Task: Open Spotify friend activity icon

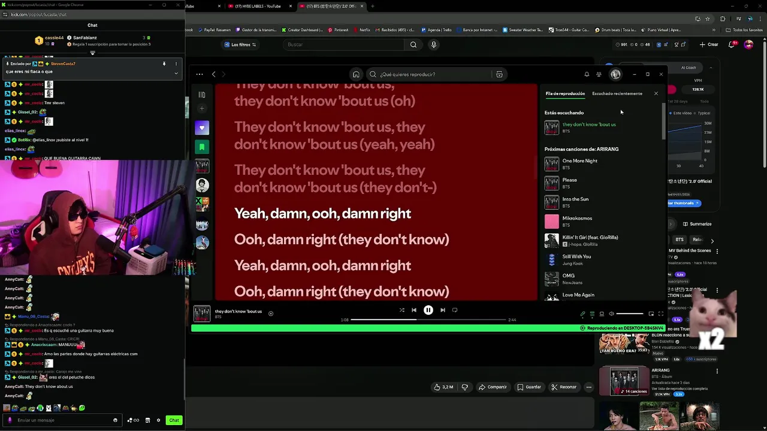Action: click(x=599, y=74)
